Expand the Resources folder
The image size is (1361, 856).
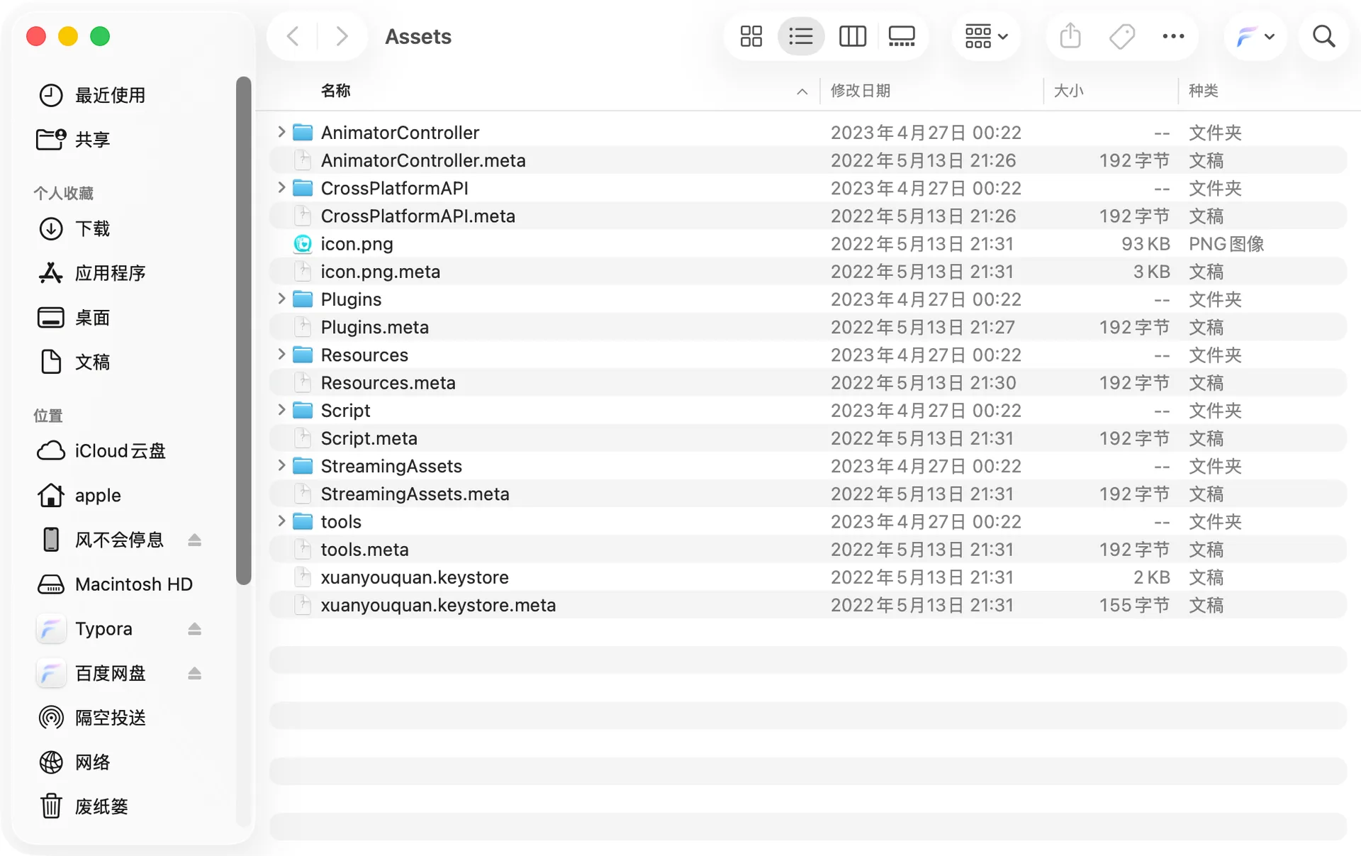[281, 354]
